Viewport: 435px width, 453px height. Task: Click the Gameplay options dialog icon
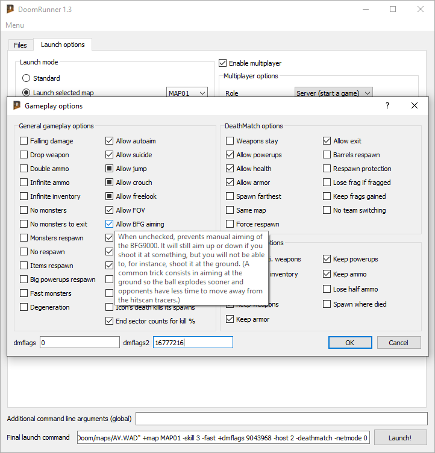(17, 106)
